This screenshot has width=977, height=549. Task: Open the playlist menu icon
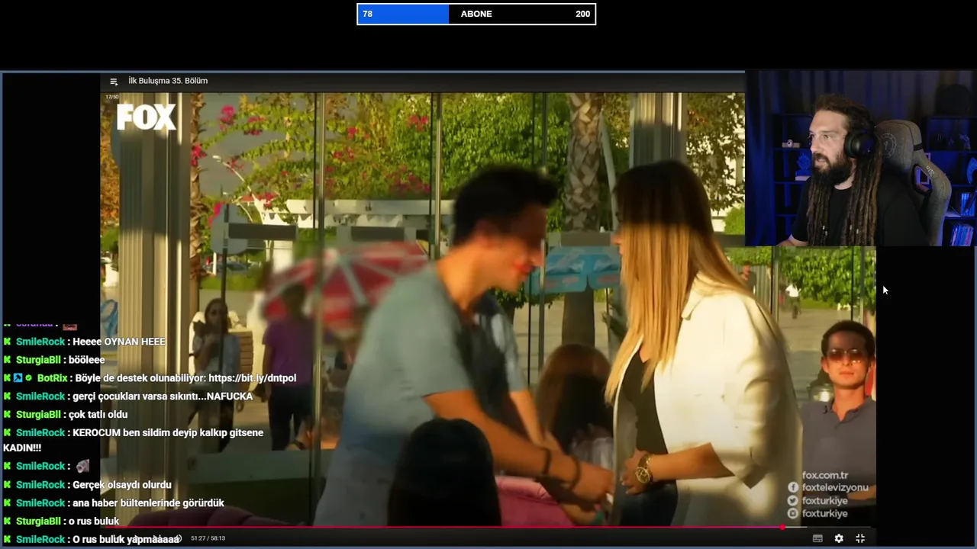pos(114,82)
